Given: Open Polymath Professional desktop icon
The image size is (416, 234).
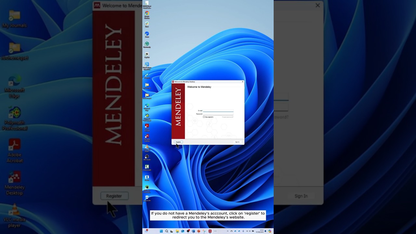Looking at the screenshot, I should (x=147, y=117).
